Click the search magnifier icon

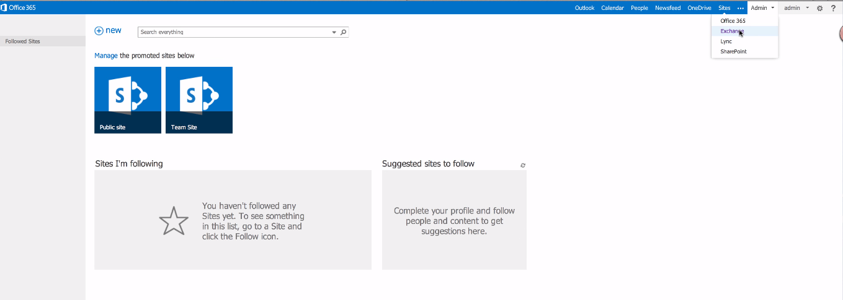tap(344, 32)
